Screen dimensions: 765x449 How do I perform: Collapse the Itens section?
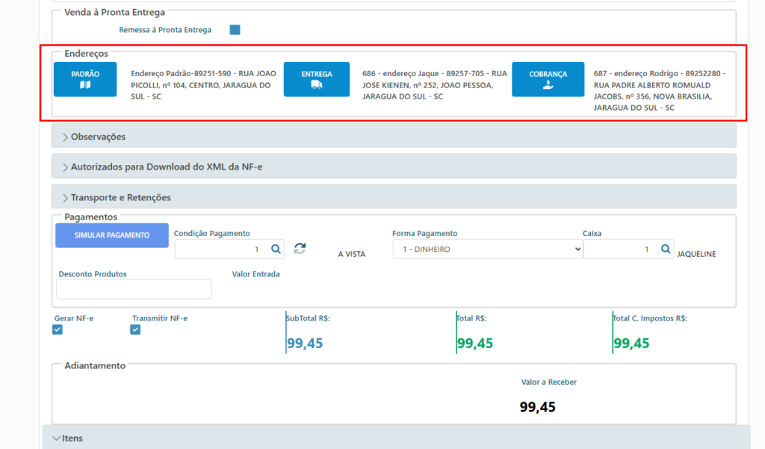[67, 438]
